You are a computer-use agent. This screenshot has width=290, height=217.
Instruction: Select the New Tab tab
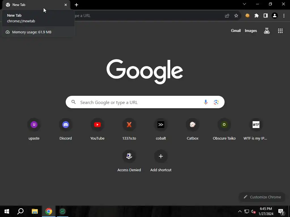(36, 5)
